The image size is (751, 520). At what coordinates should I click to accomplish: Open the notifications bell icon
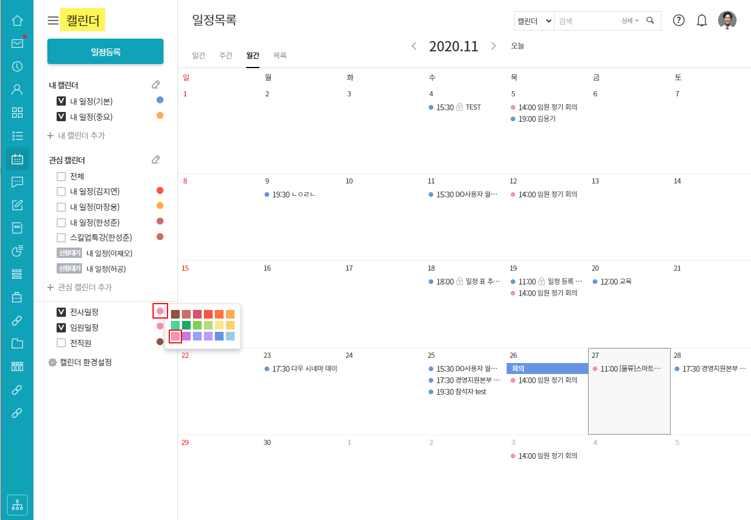pos(702,21)
